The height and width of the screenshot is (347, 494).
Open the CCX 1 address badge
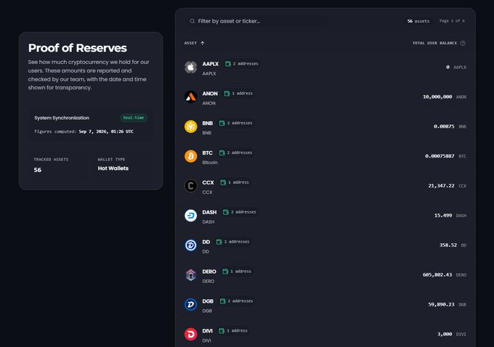[x=235, y=182]
